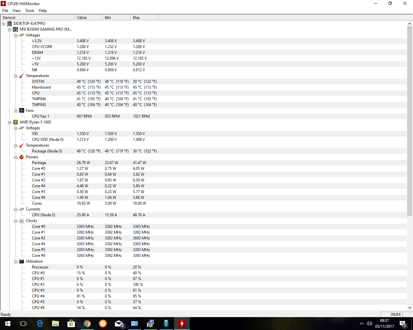Click the NUM indicator in status bar
Image resolution: width=413 pixels, height=330 pixels.
click(x=396, y=315)
